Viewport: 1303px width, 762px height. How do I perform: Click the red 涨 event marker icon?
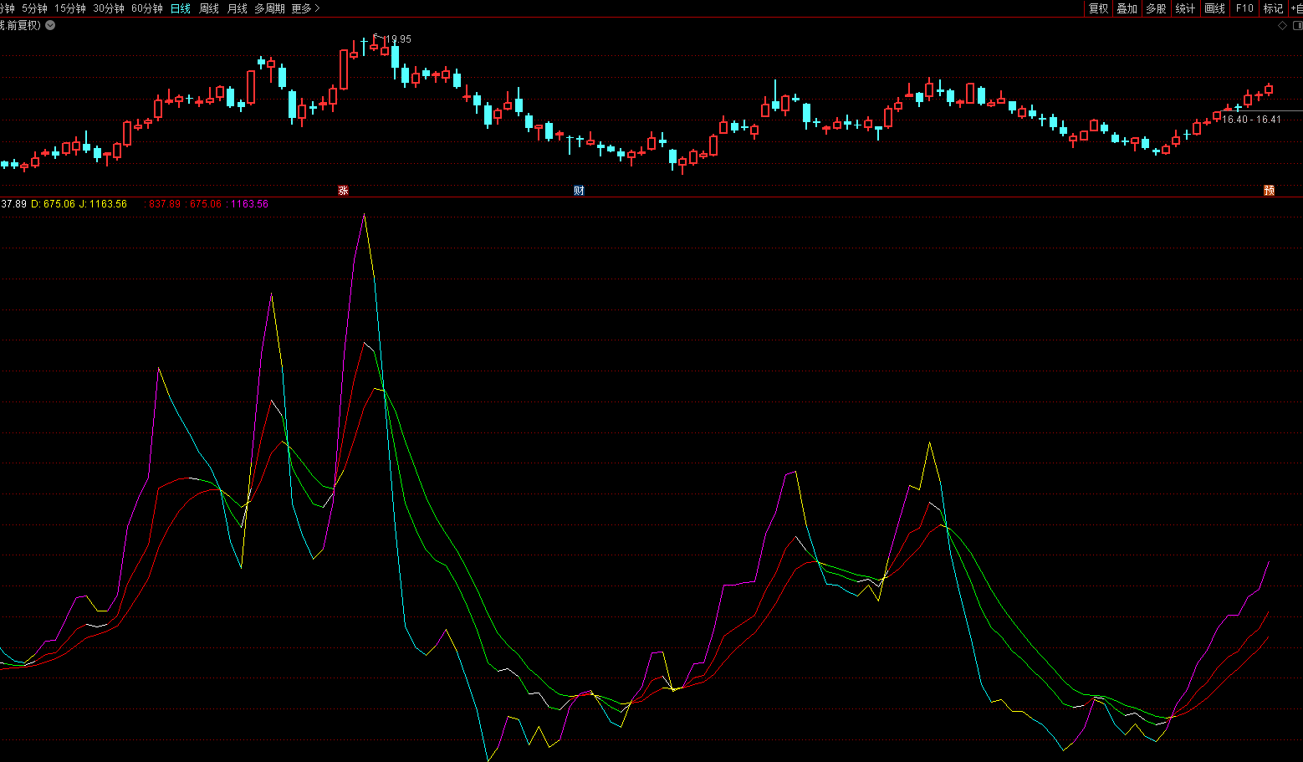343,191
